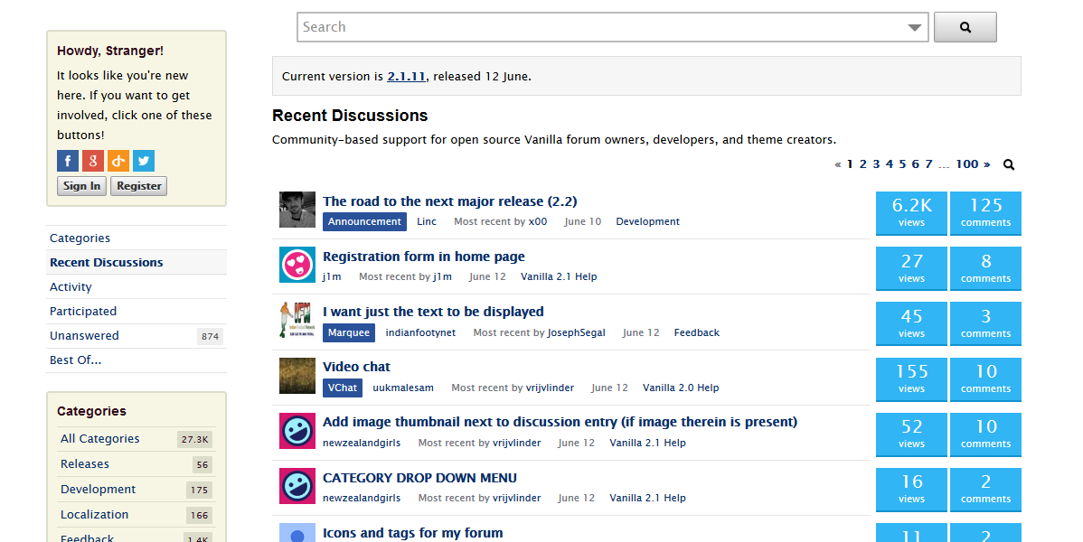
Task: Open Categories in the side menu
Action: [x=137, y=238]
